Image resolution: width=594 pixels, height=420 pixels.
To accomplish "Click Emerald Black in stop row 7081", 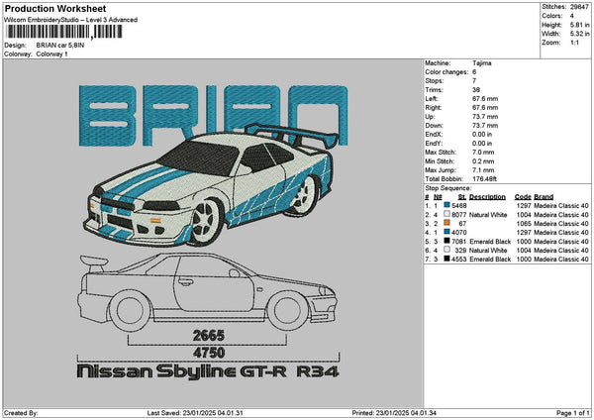I will pyautogui.click(x=490, y=242).
